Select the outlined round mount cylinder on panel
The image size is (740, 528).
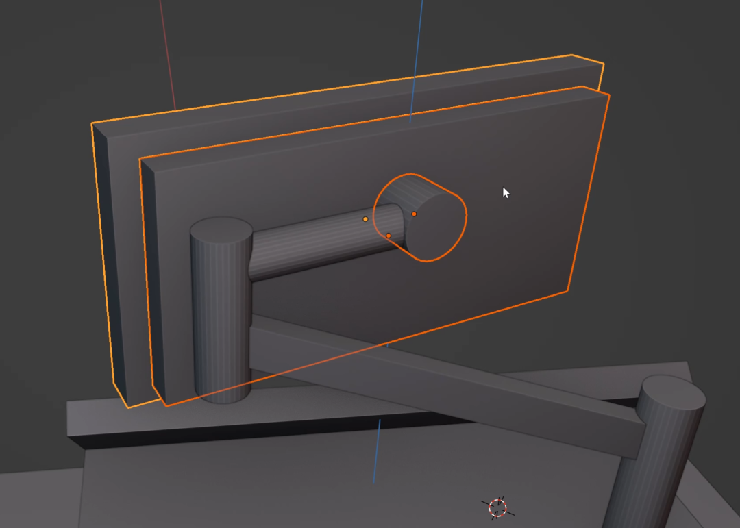434,227
